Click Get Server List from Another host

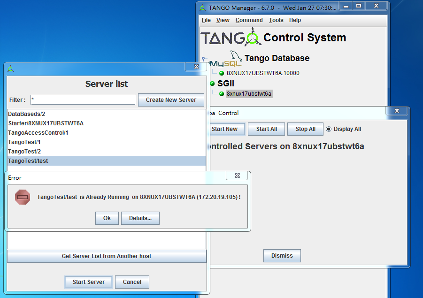pyautogui.click(x=107, y=256)
